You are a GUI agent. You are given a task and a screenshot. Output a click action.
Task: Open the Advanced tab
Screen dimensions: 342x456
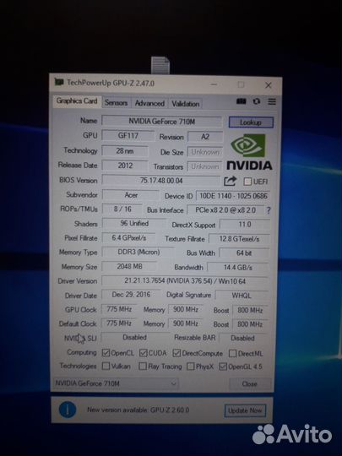click(149, 103)
